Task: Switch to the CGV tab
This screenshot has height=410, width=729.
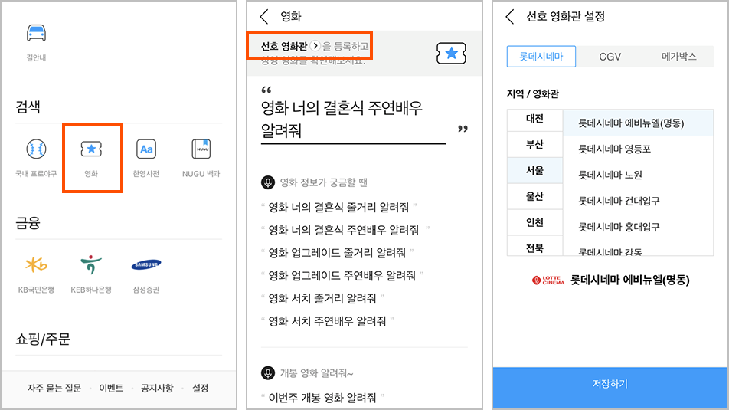Action: (610, 56)
